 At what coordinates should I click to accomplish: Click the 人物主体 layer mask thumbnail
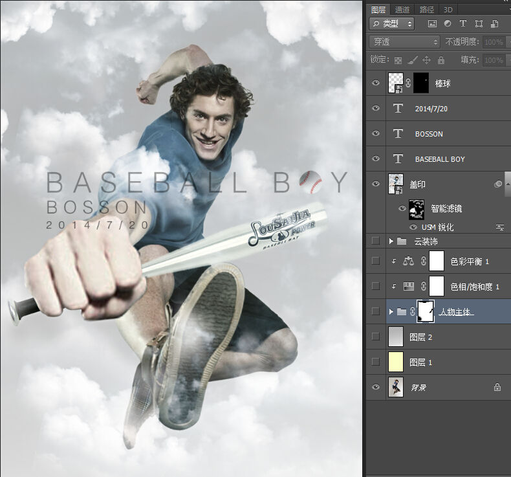426,312
